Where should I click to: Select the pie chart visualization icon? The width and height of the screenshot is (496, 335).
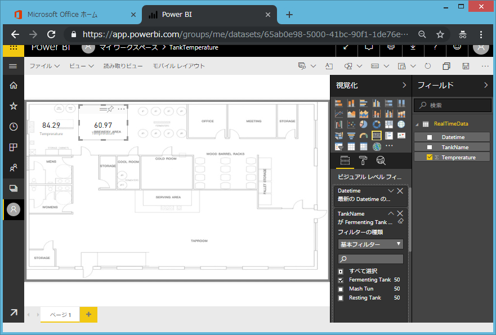pyautogui.click(x=364, y=124)
